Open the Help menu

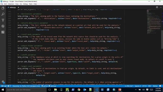coord(35,4)
